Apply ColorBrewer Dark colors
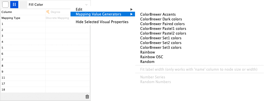The image size is (264, 101). [x=161, y=19]
